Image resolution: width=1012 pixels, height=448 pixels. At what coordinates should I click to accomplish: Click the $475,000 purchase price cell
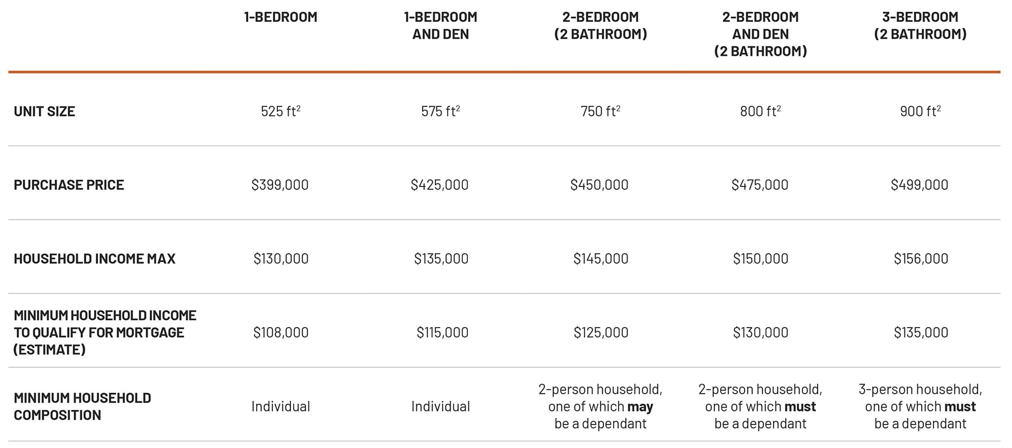(x=759, y=185)
